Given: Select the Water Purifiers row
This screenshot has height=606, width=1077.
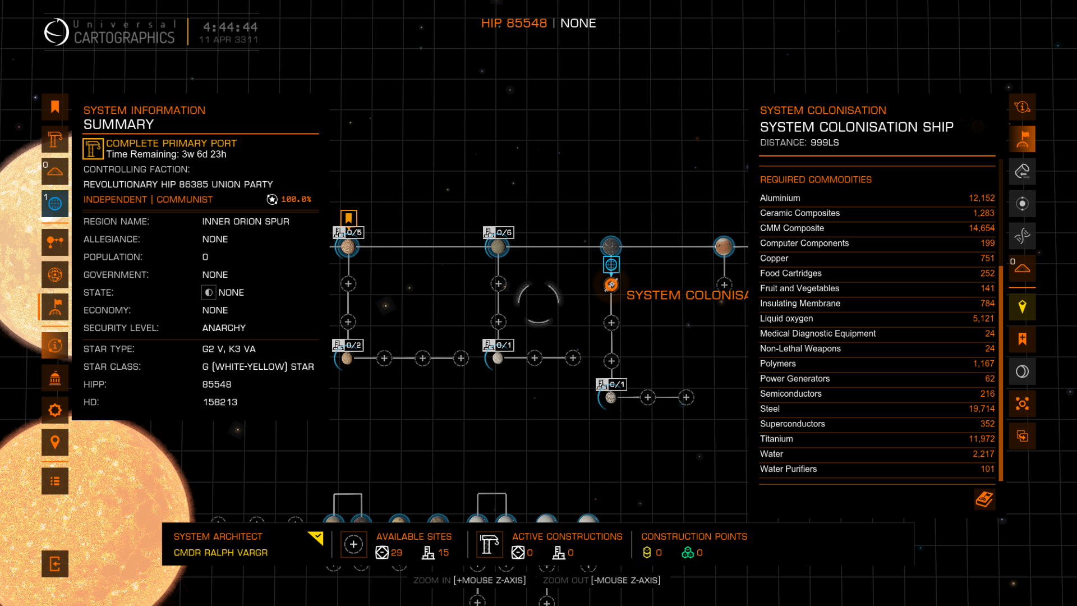Looking at the screenshot, I should point(877,469).
